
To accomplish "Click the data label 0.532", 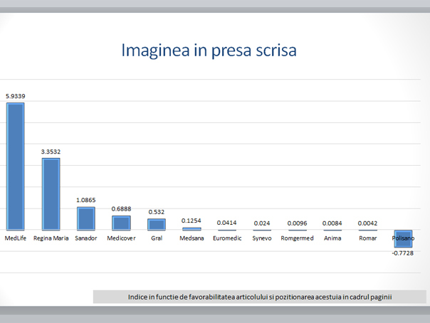I will pos(157,212).
